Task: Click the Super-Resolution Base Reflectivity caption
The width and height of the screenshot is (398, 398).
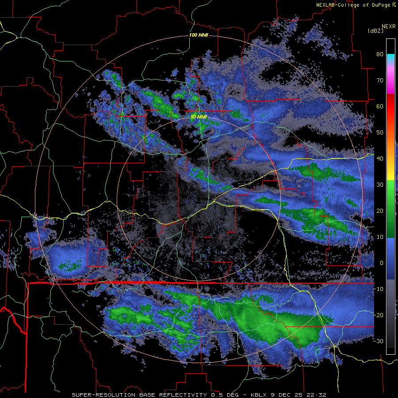Action: click(x=199, y=395)
